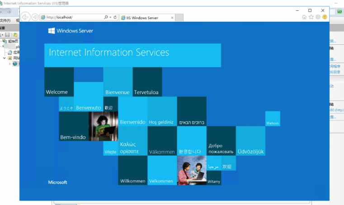344x205 pixels.
Task: Select 起始页 in IIS Manager tree
Action: click(13, 41)
